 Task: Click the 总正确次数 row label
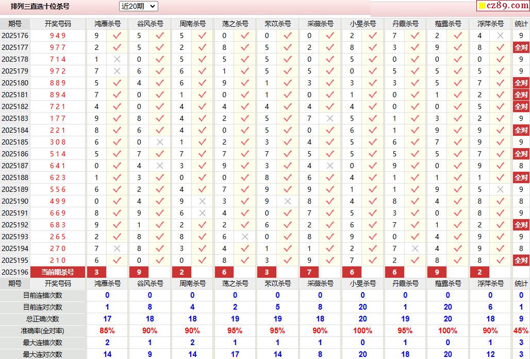coord(43,319)
